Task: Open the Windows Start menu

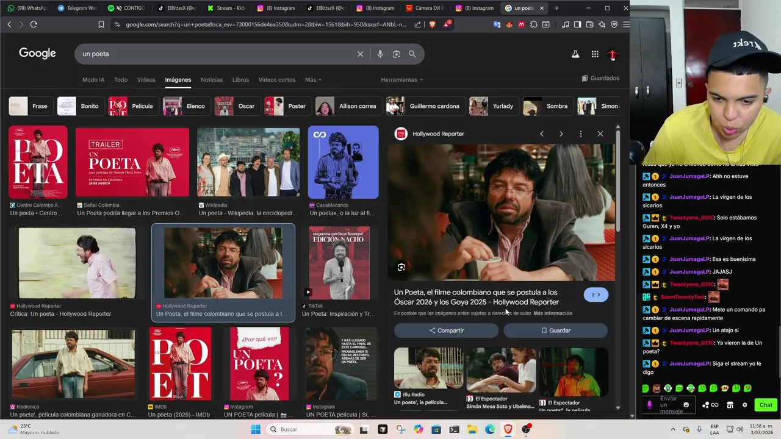Action: [256, 429]
